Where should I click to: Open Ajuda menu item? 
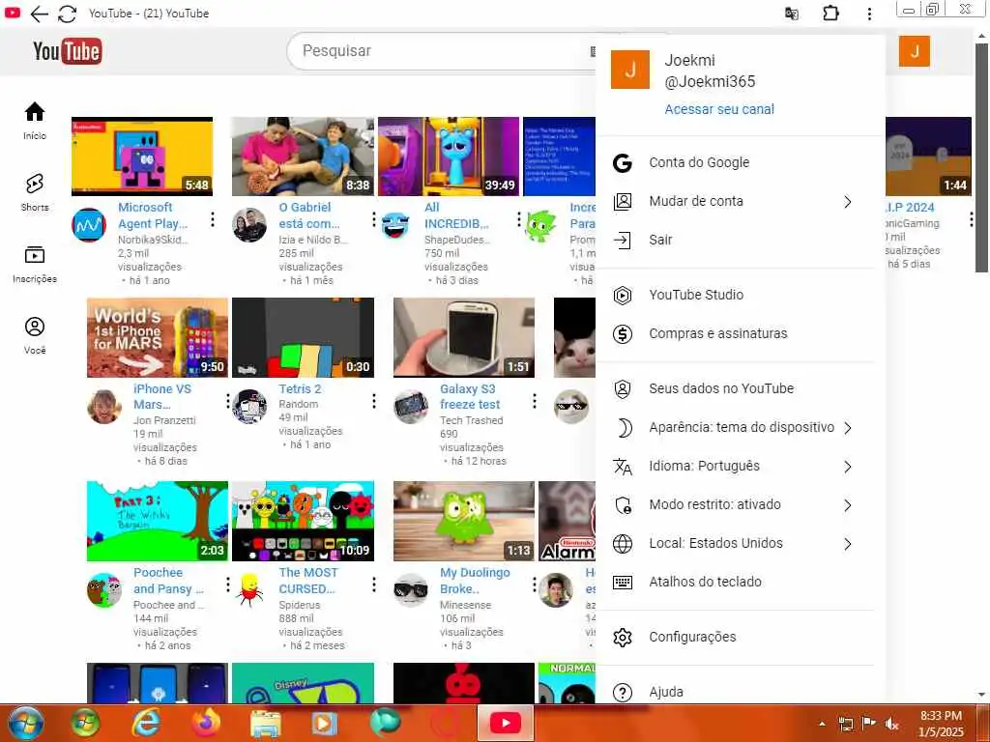[x=735, y=692]
